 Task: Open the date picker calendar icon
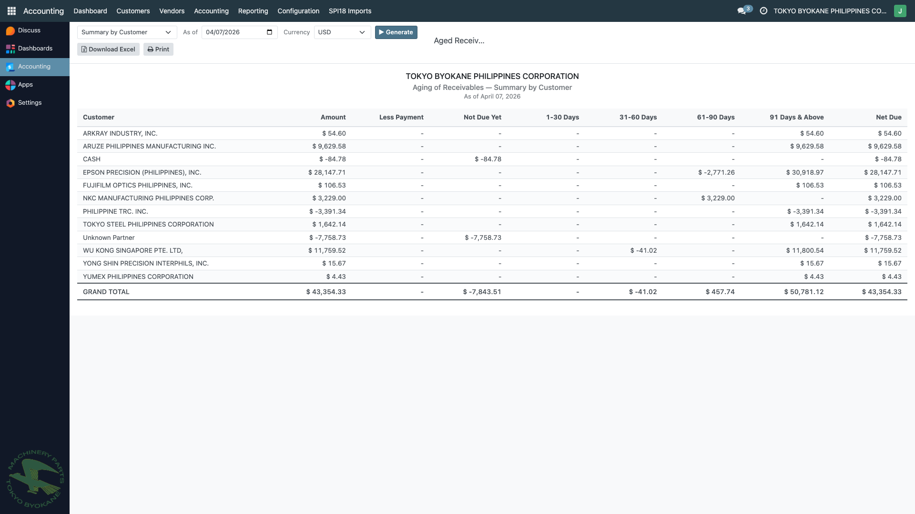269,32
